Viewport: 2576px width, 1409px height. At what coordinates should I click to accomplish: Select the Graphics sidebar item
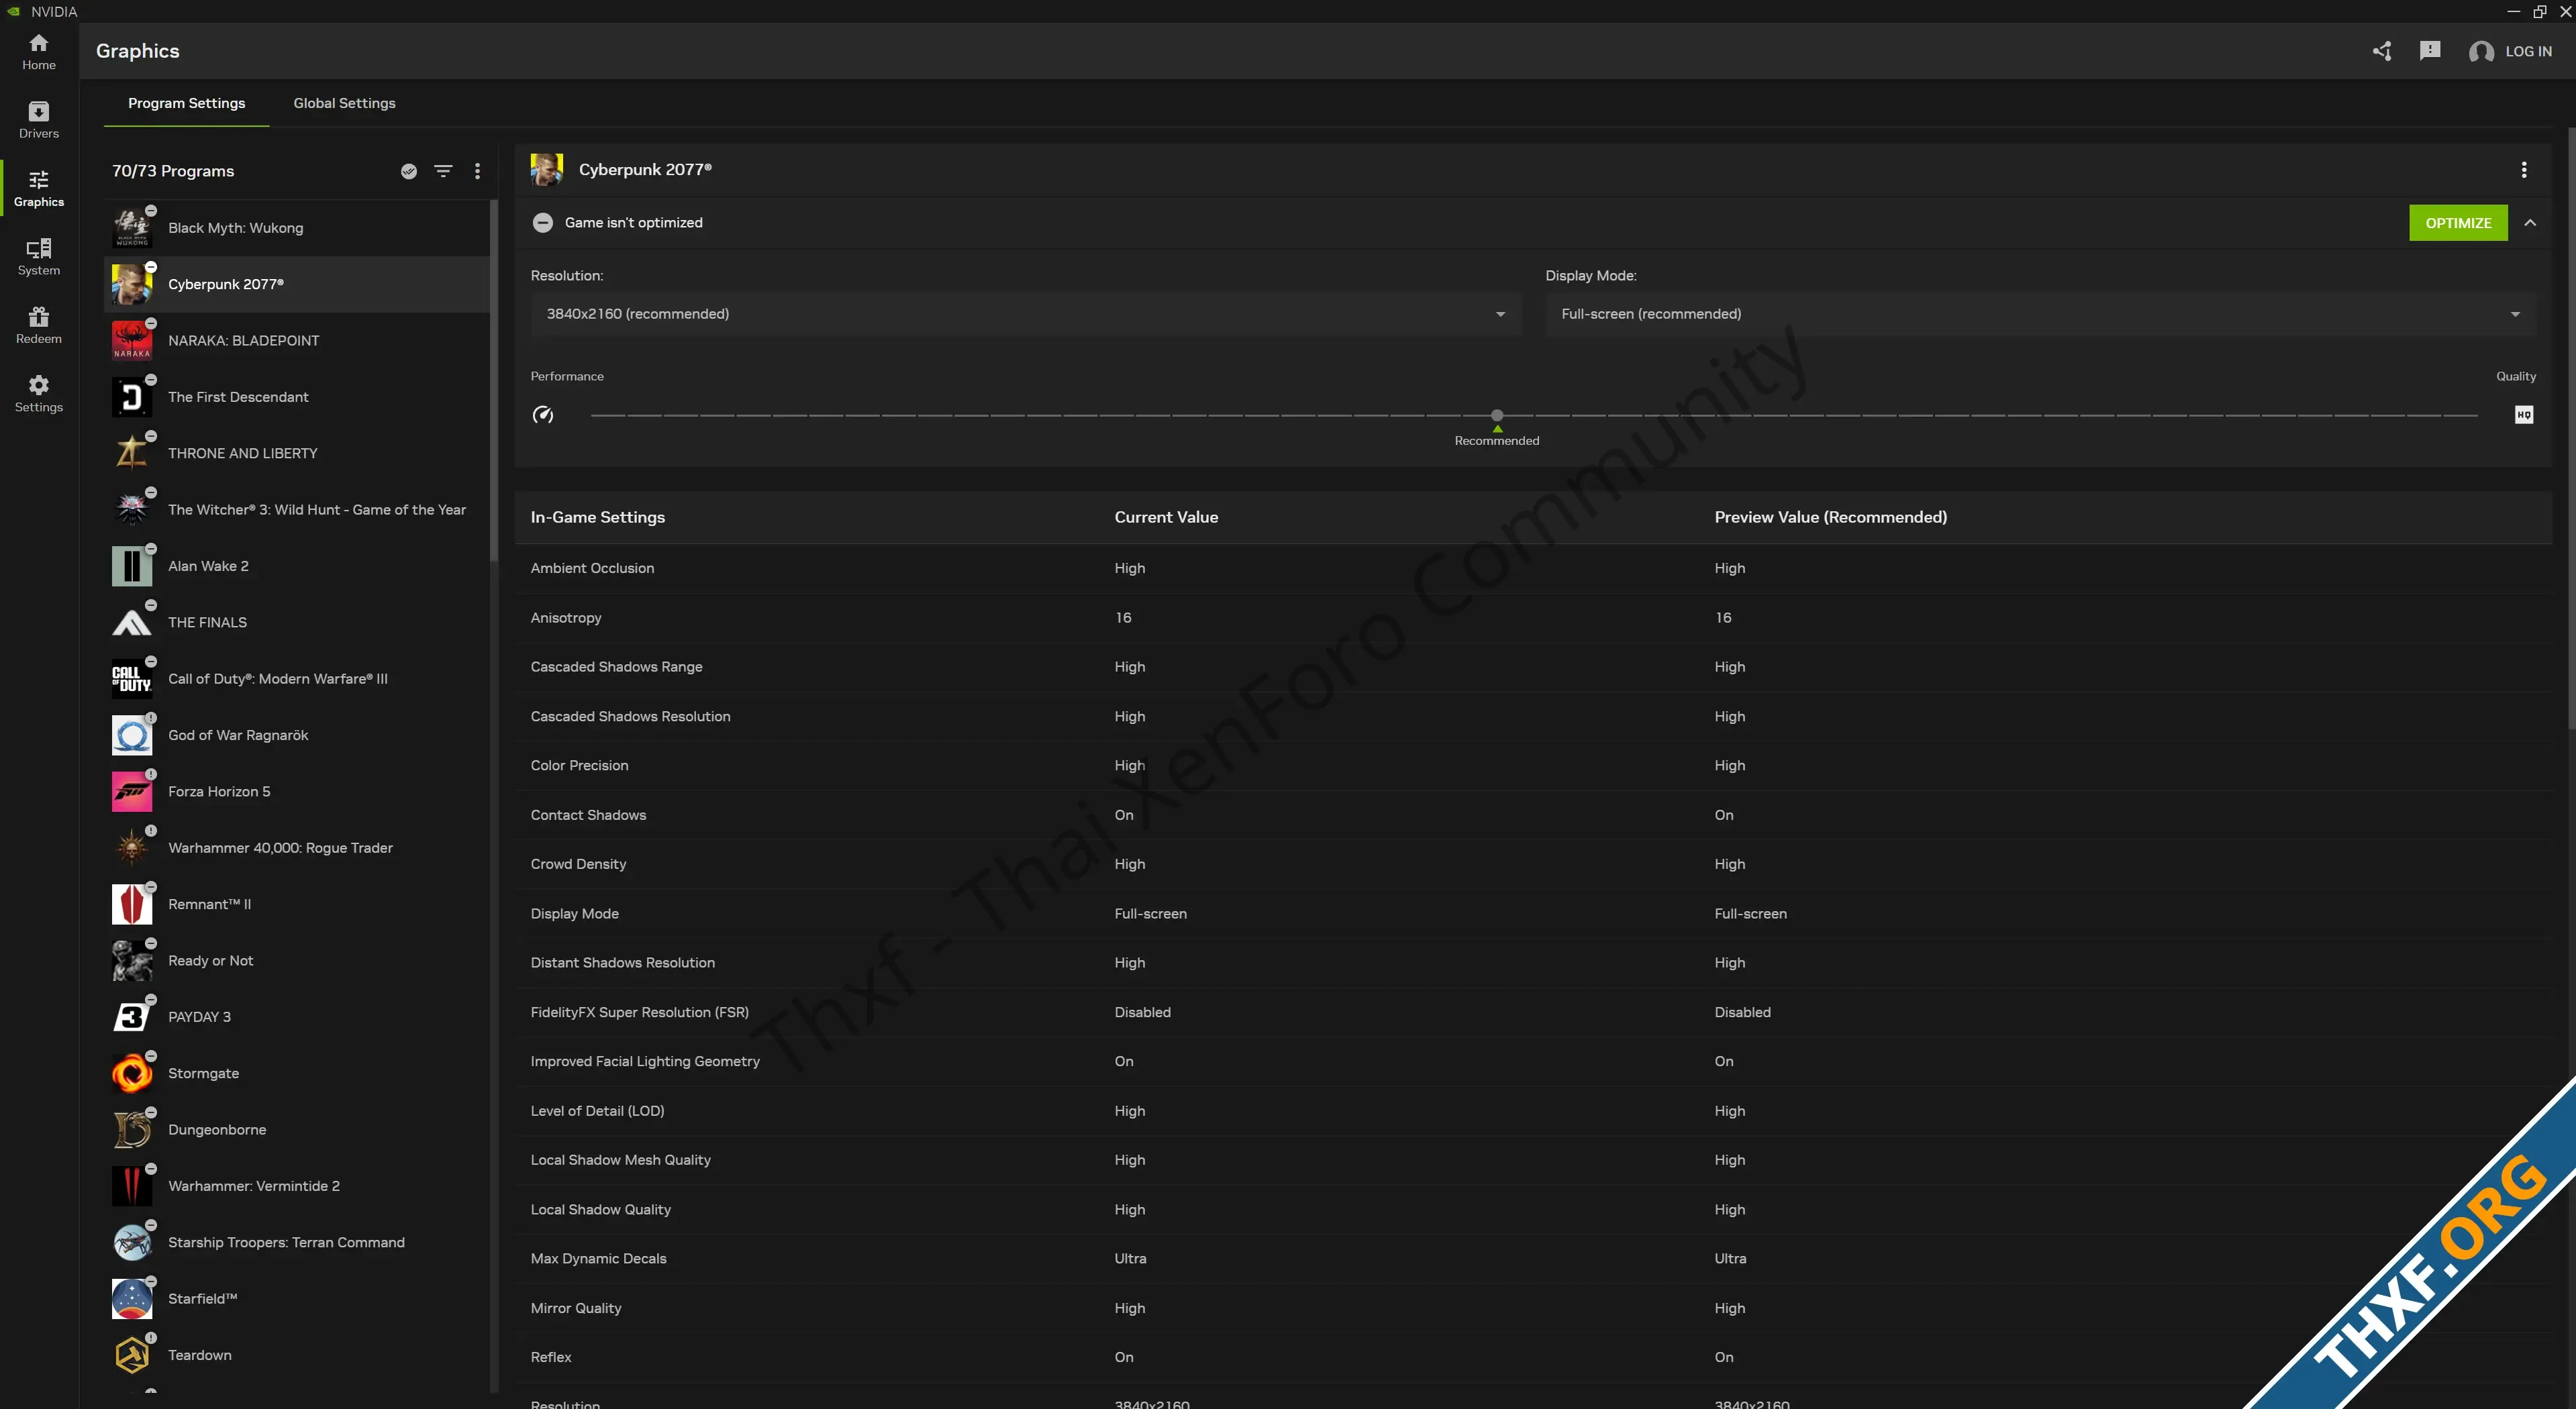tap(39, 188)
